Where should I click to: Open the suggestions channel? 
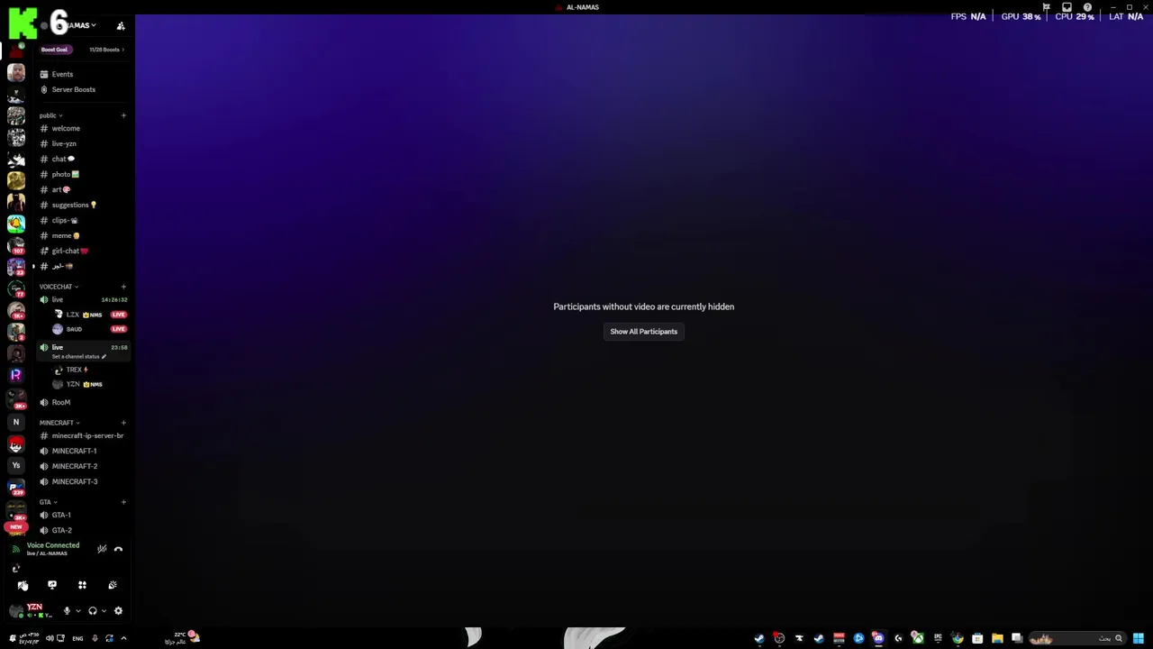click(x=83, y=205)
